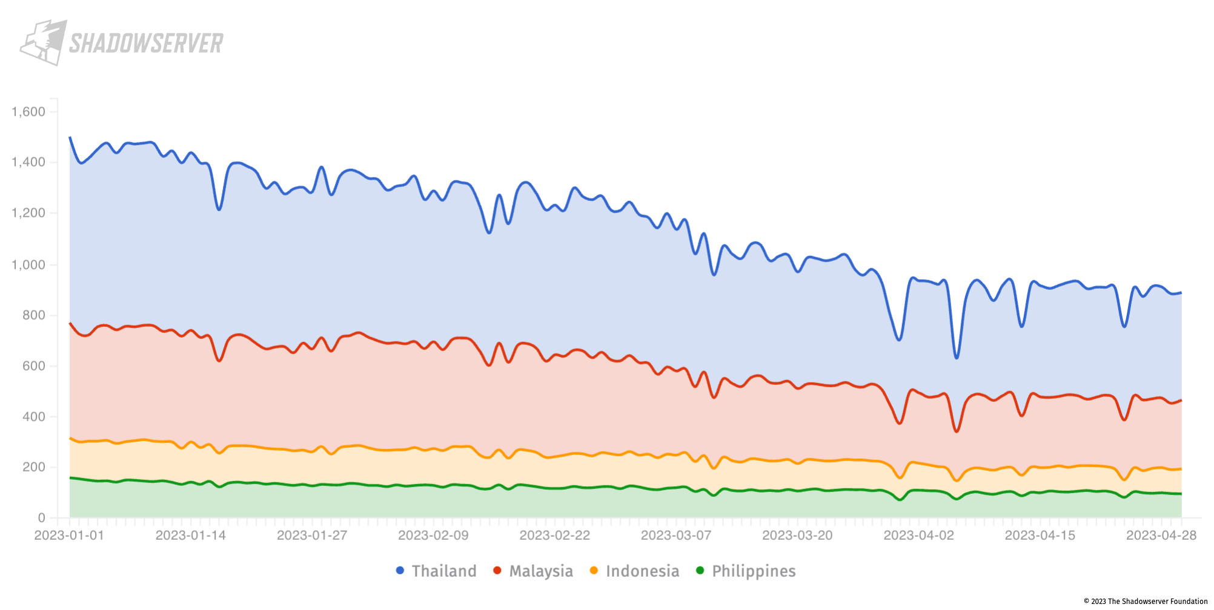Image resolution: width=1214 pixels, height=610 pixels.
Task: Click the 2023-04-28 x-axis end date
Action: click(1161, 536)
